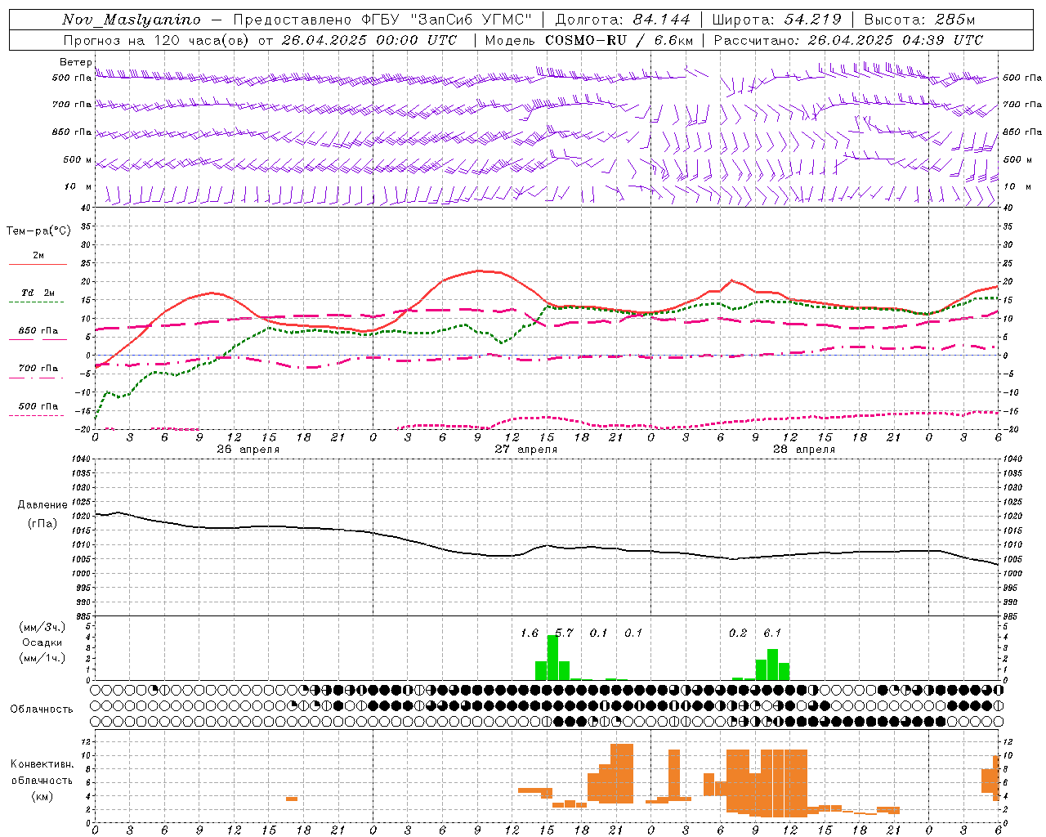
Task: Click tallest green precipitation bar under 5.7
Action: (x=552, y=658)
